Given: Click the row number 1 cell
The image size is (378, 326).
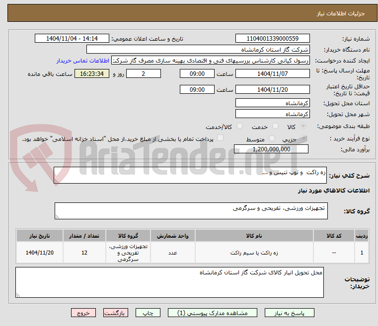Looking at the screenshot, I should (362, 253).
